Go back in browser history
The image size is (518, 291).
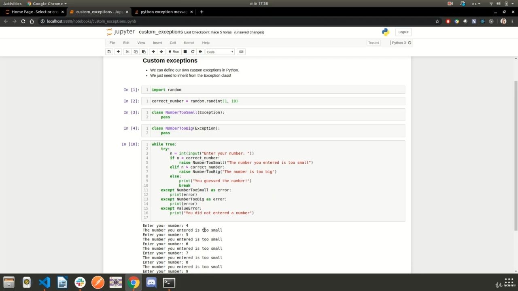[6, 21]
